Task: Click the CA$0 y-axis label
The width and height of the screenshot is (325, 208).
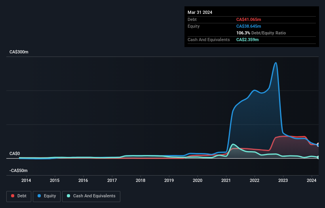Action: 15,153
